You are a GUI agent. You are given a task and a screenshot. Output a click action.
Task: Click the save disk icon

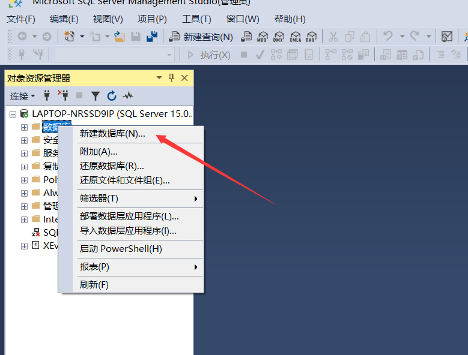136,37
